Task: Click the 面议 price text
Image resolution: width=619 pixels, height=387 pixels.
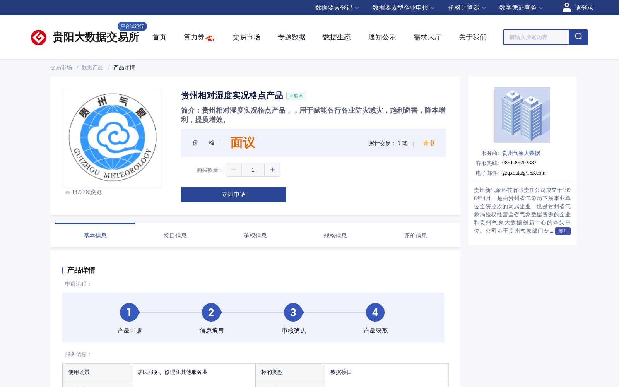Action: 243,143
